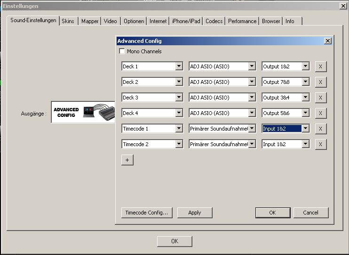Screen dimensions: 349x255
Task: Delete the Timecode 1 row with X
Action: 320,129
